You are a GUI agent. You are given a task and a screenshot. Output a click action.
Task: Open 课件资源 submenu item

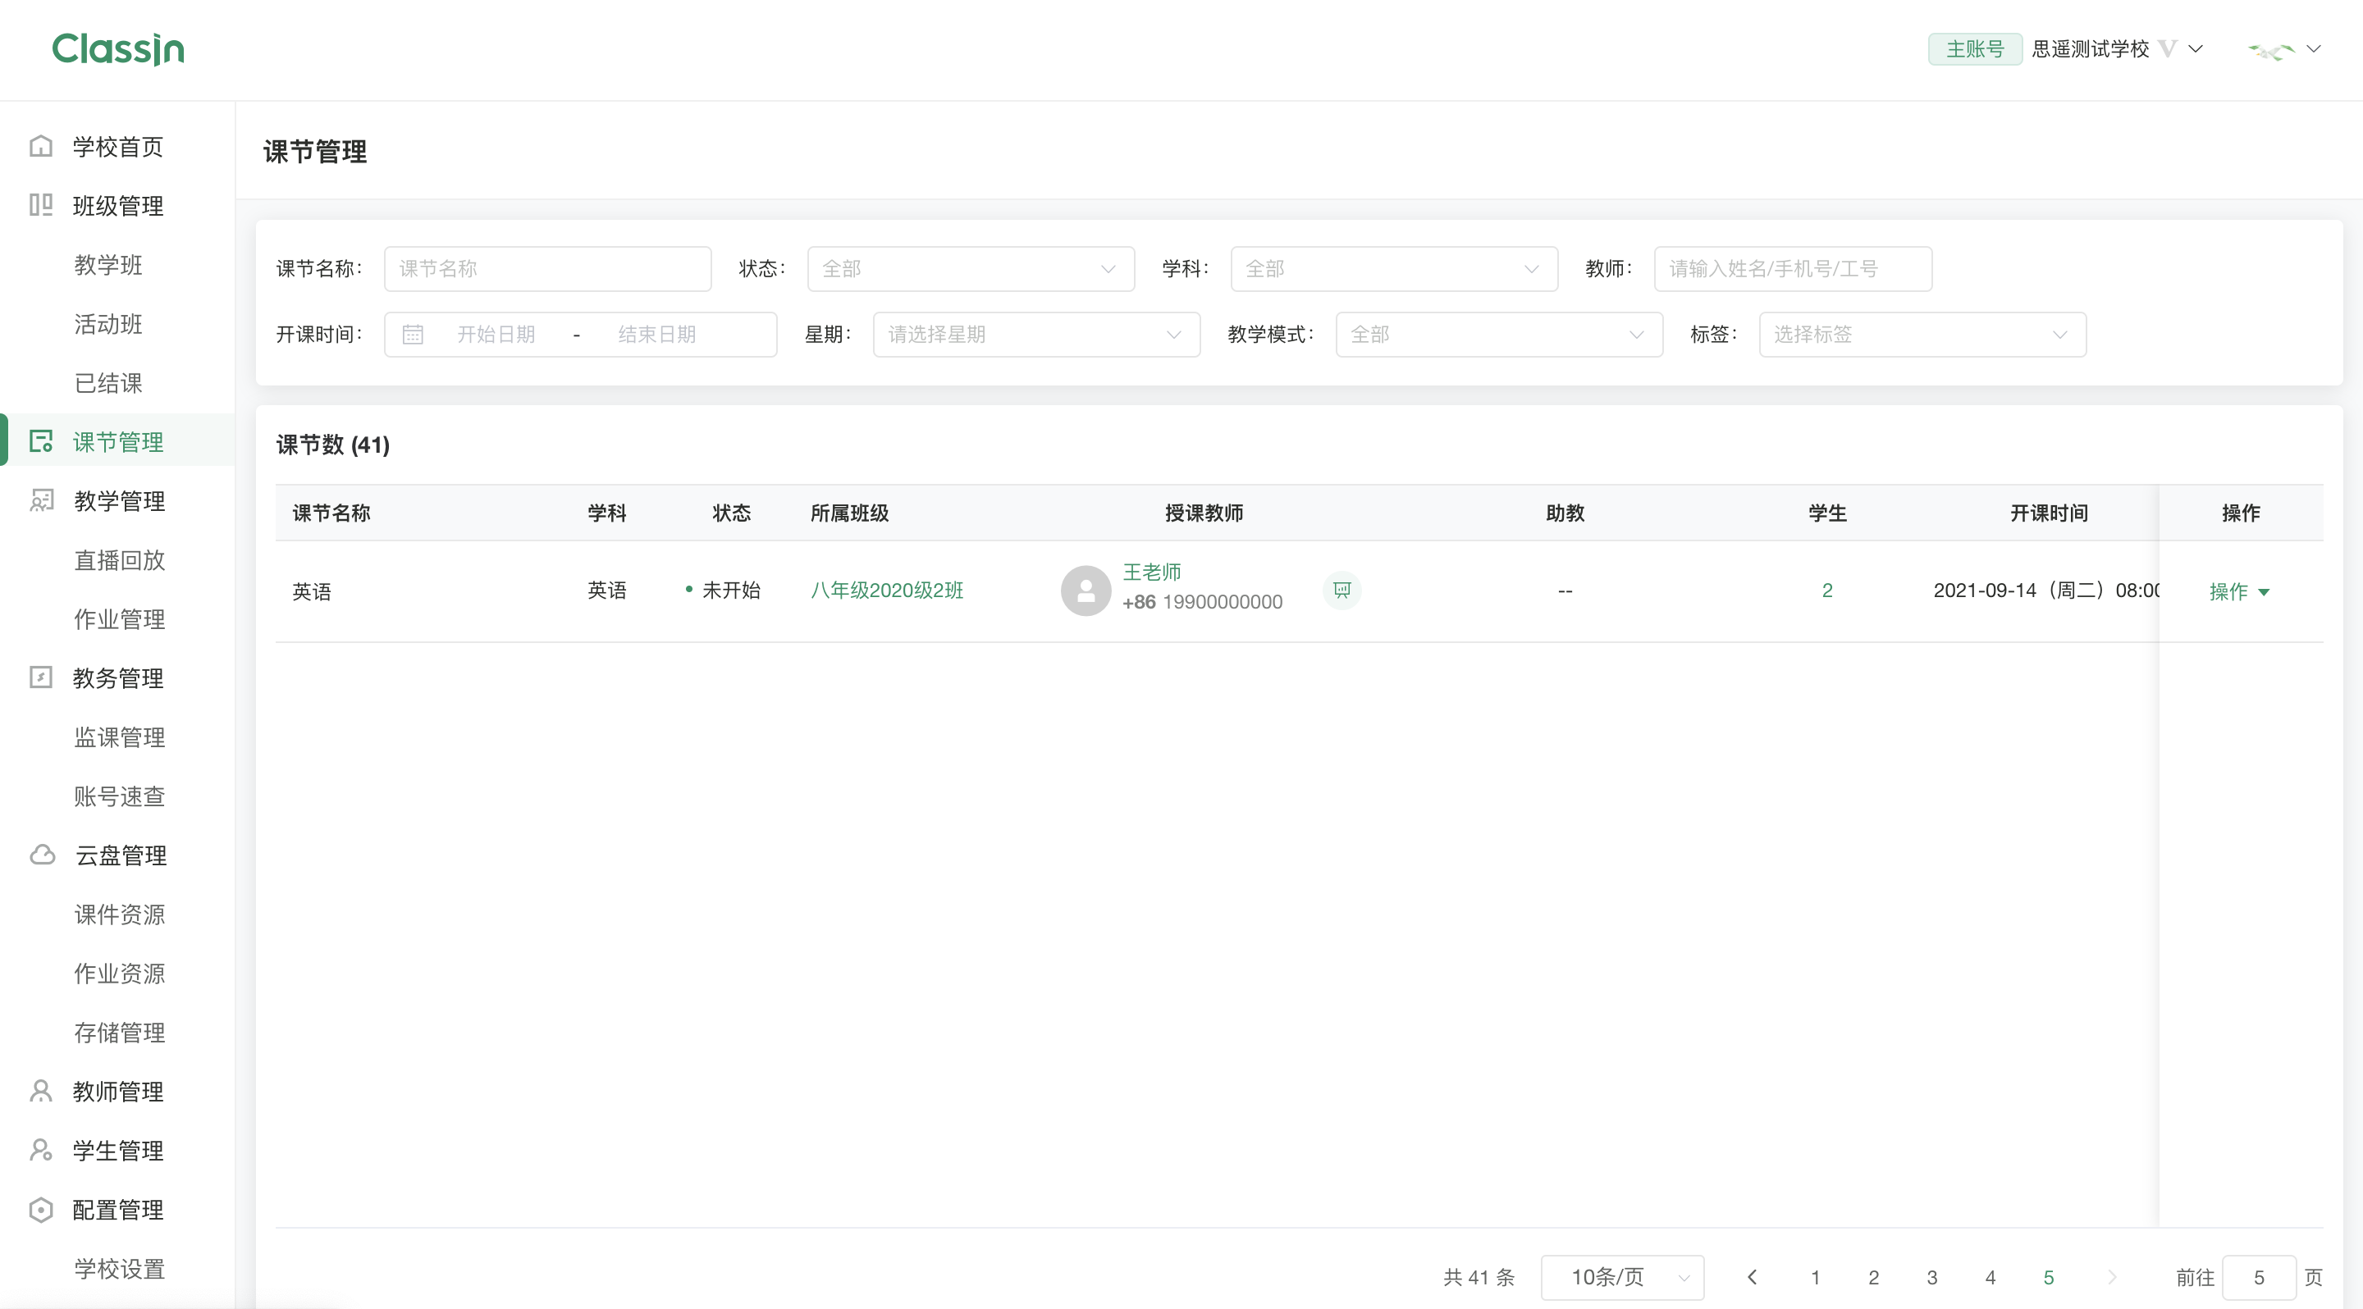pyautogui.click(x=117, y=914)
